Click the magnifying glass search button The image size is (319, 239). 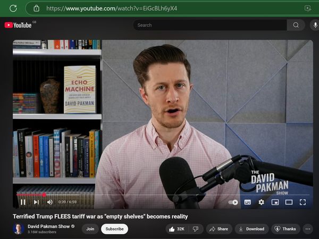click(296, 25)
